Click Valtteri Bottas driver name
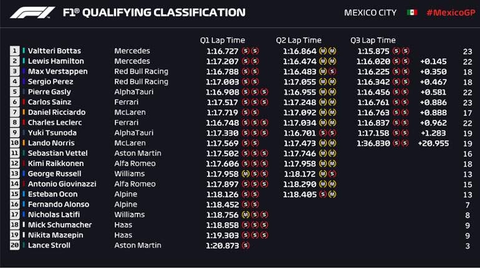 [x=54, y=51]
